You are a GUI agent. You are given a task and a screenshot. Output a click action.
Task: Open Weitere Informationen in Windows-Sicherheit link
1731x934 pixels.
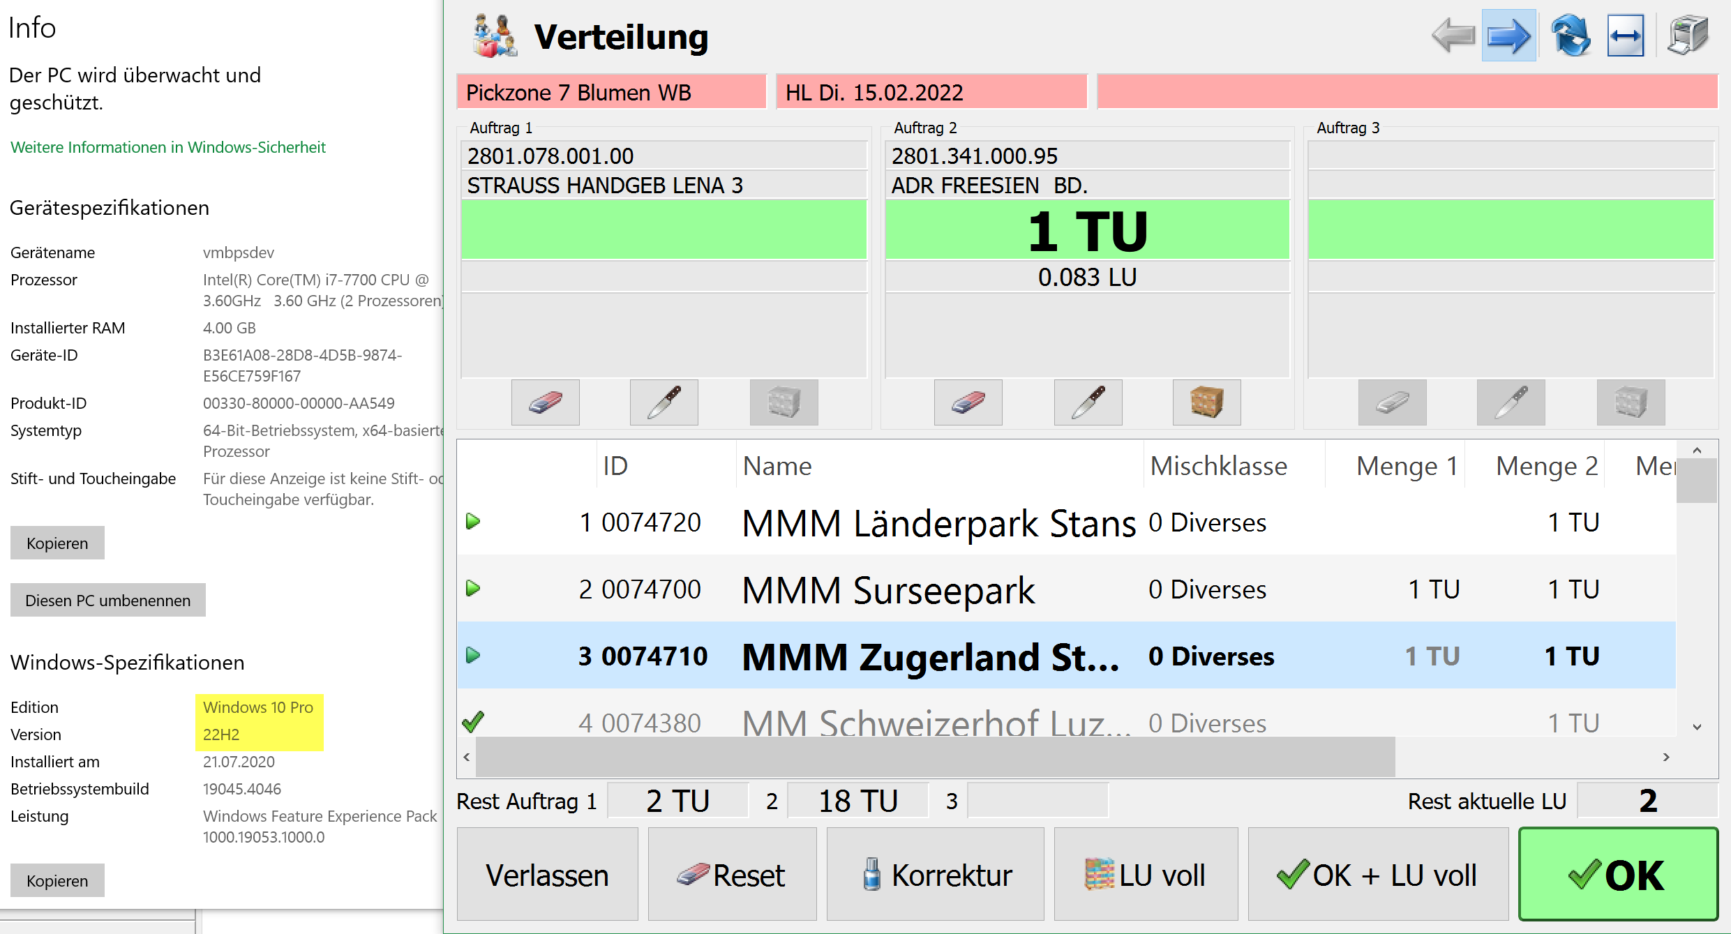pyautogui.click(x=168, y=147)
